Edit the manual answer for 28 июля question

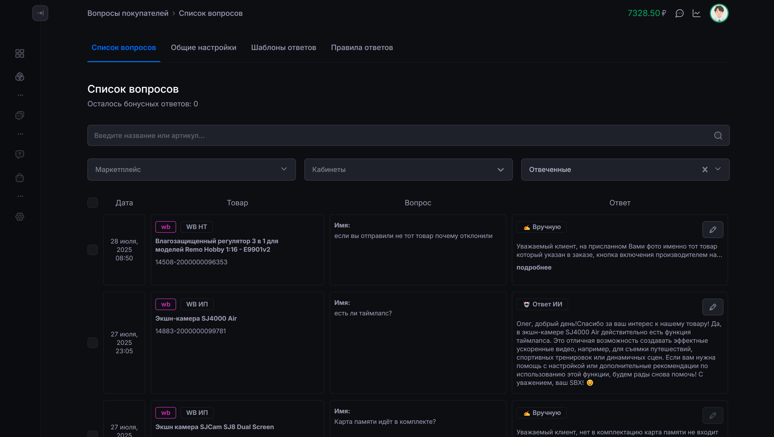tap(712, 230)
